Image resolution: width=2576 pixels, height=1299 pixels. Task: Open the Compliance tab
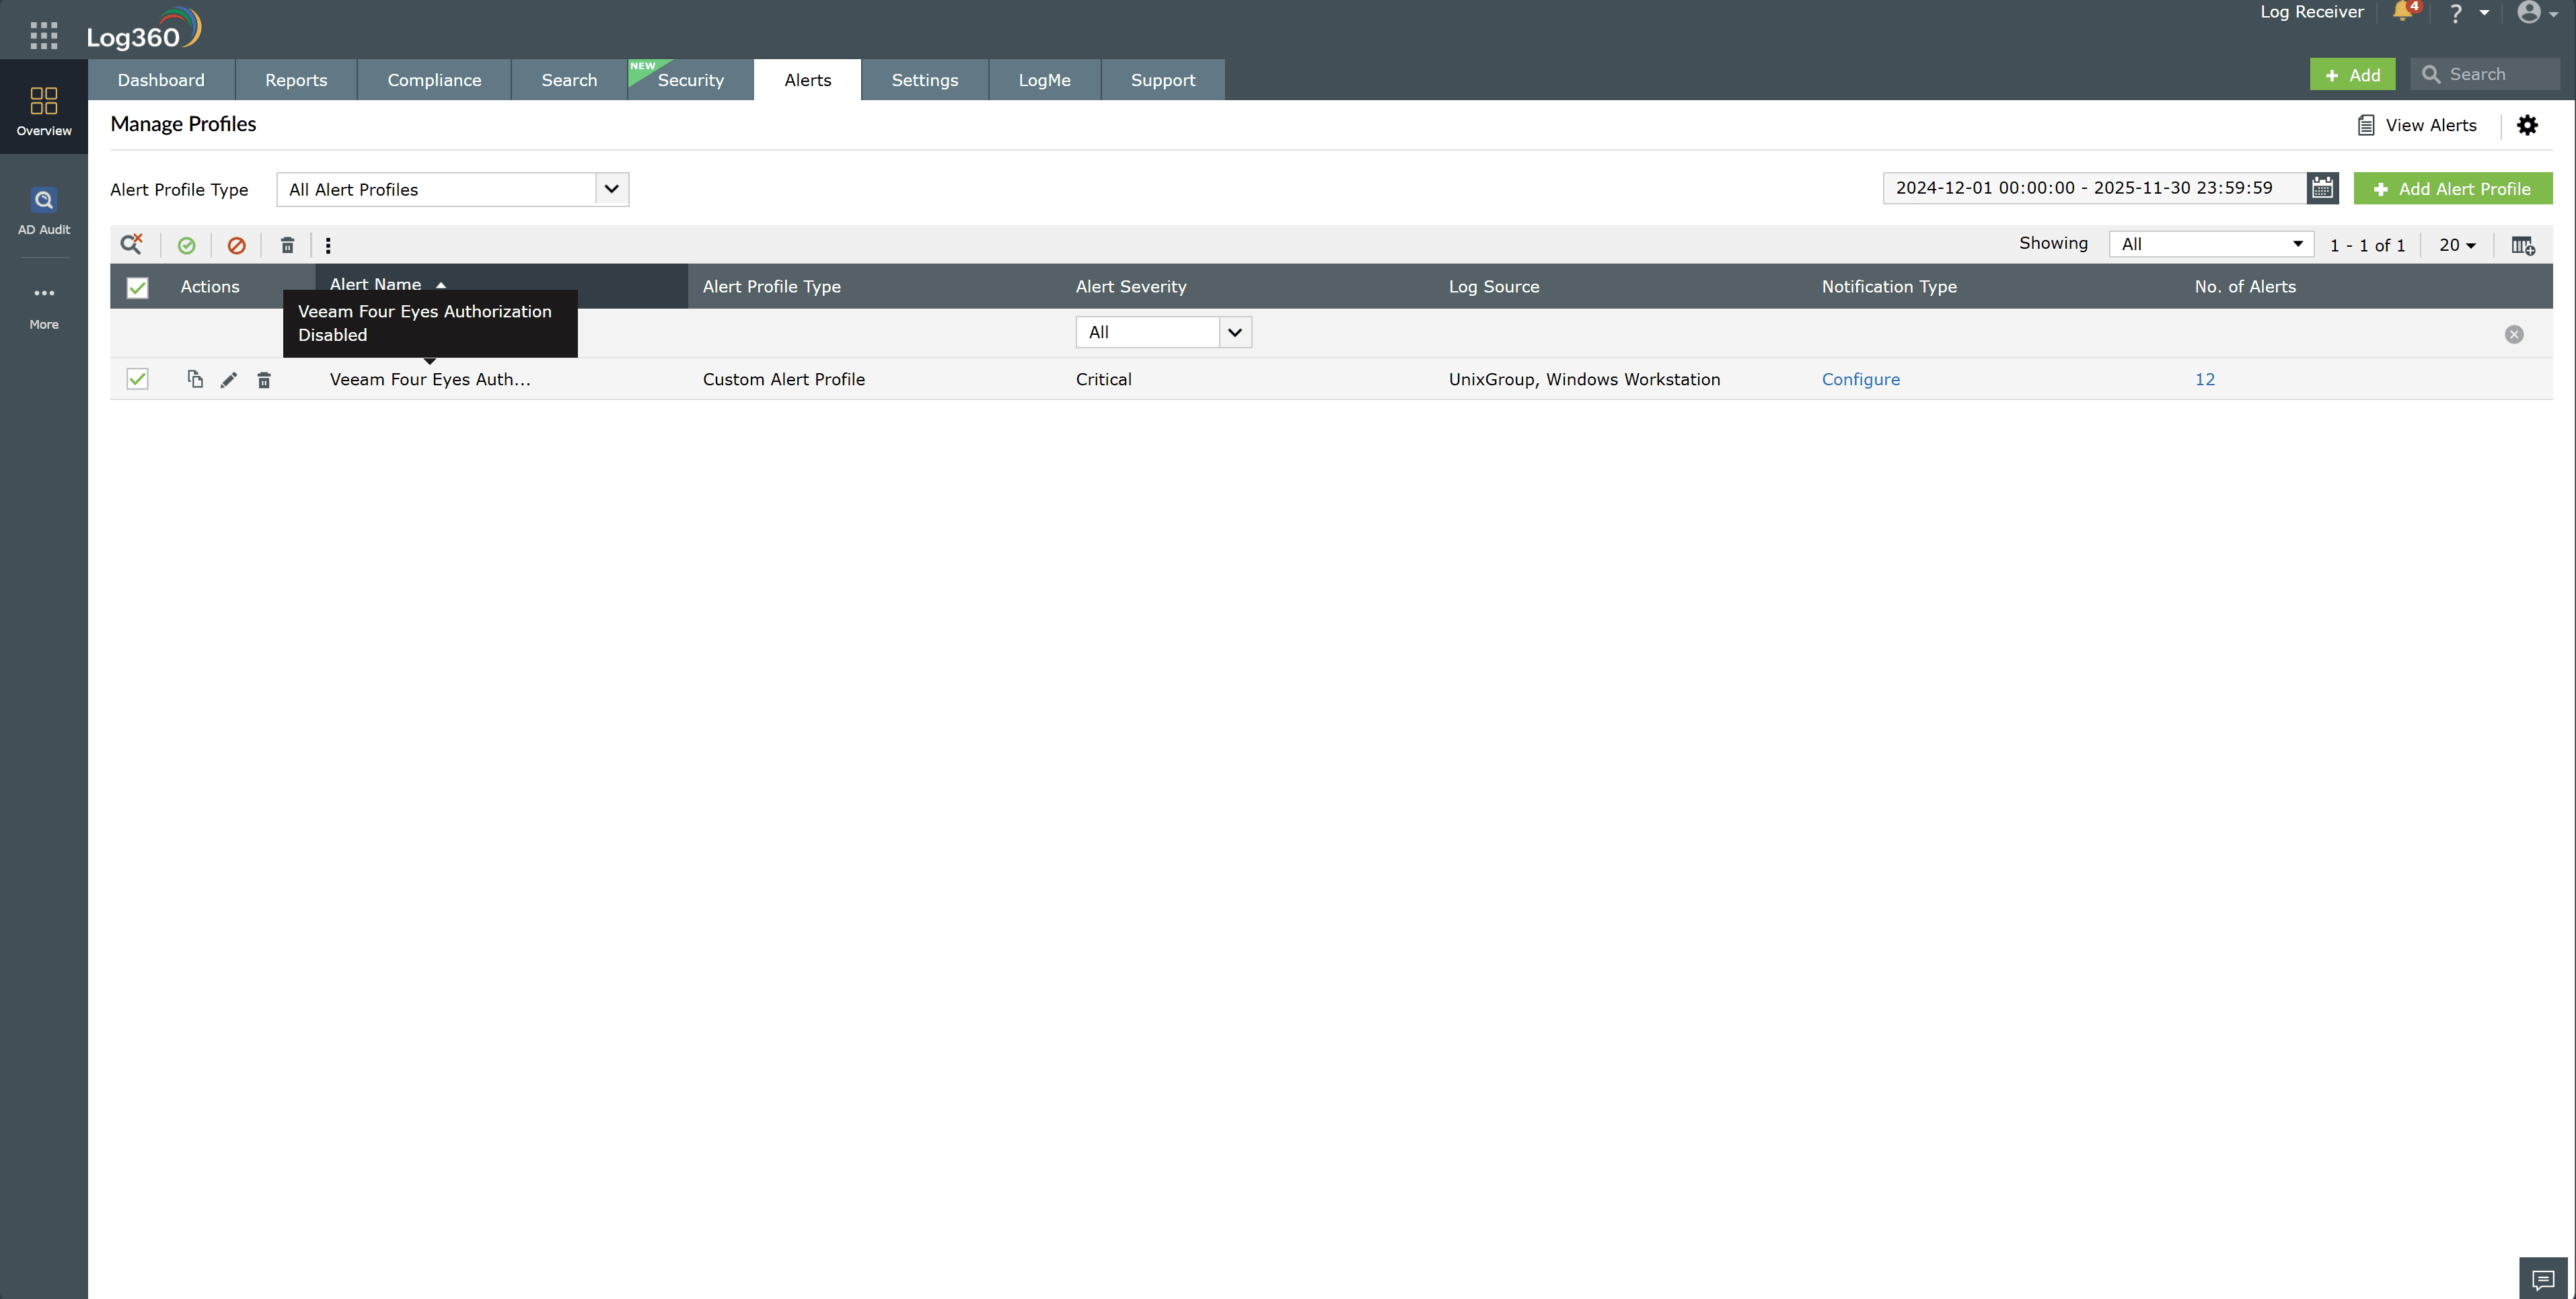click(433, 79)
